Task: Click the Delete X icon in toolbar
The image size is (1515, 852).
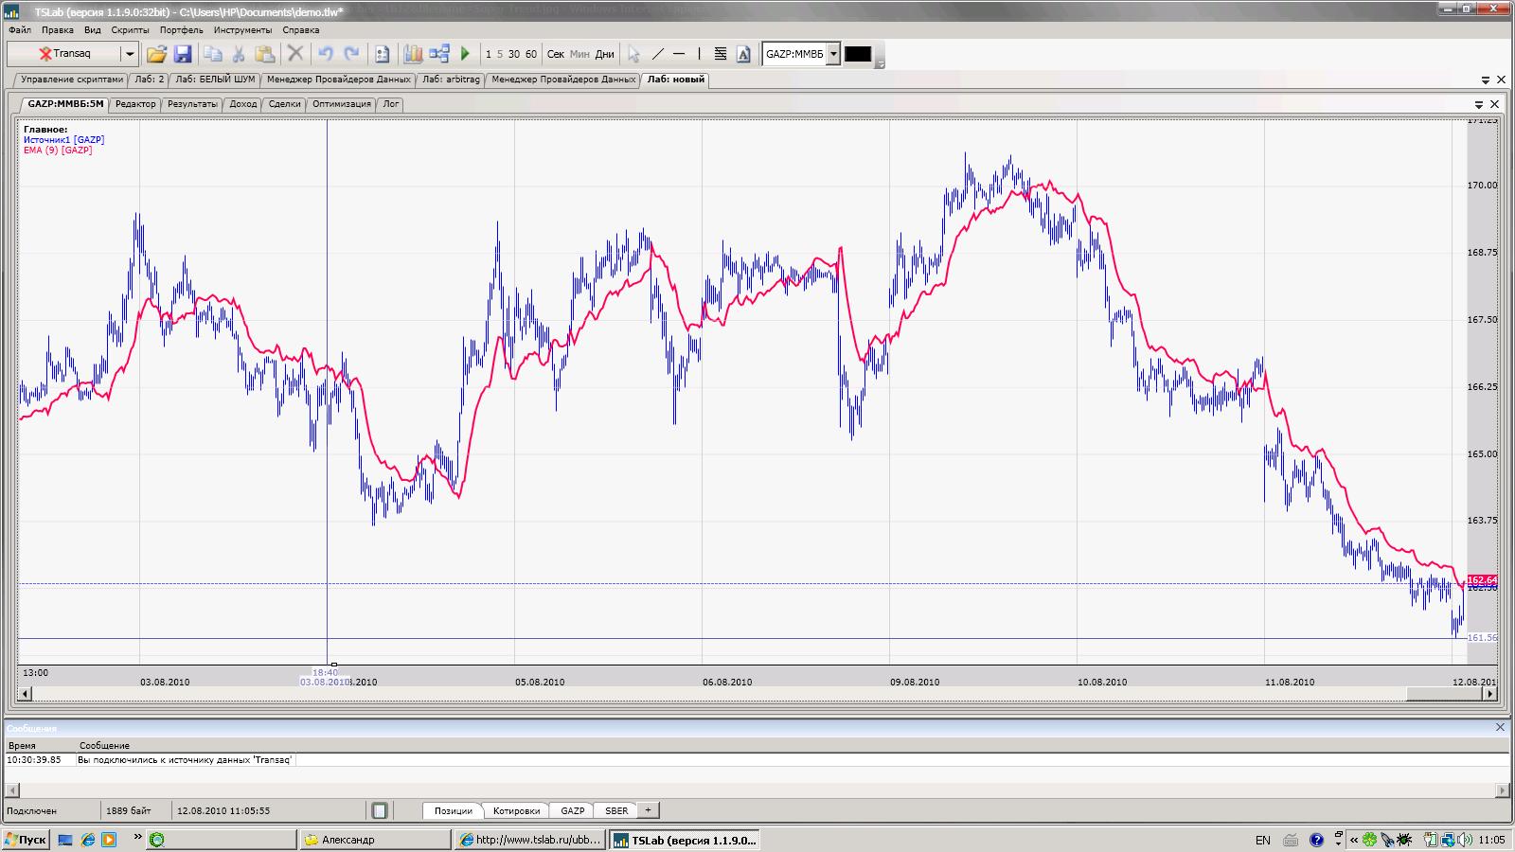Action: tap(295, 54)
